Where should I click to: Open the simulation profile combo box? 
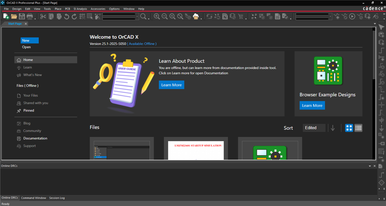(314, 16)
